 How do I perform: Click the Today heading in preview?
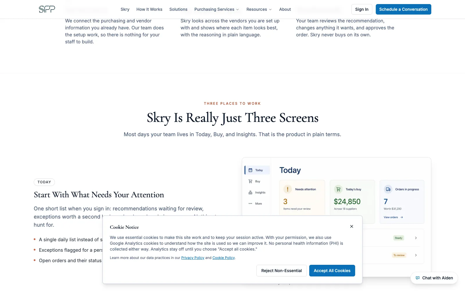click(x=290, y=170)
